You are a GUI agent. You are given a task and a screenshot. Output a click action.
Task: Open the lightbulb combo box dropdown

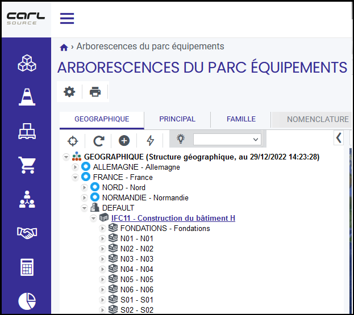tap(227, 140)
